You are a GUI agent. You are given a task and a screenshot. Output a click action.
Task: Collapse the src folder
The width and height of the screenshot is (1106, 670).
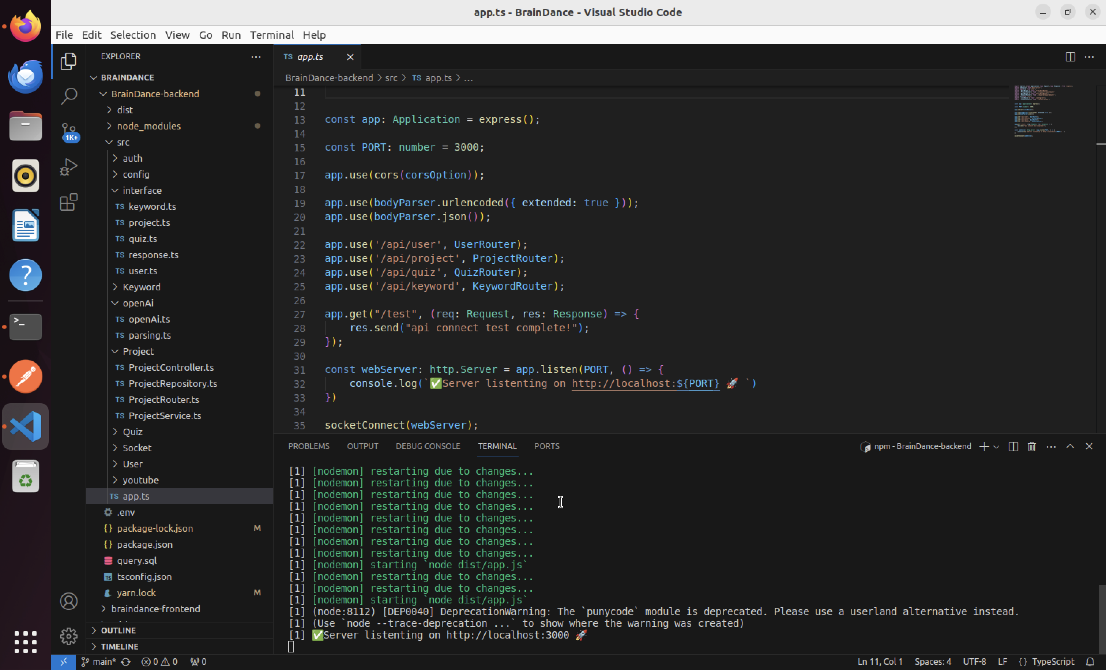180,142
